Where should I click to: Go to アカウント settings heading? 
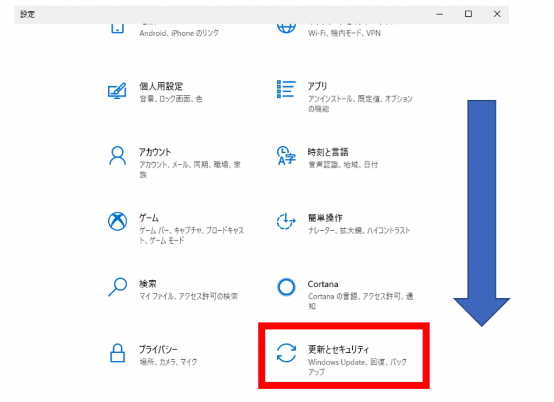click(x=155, y=152)
